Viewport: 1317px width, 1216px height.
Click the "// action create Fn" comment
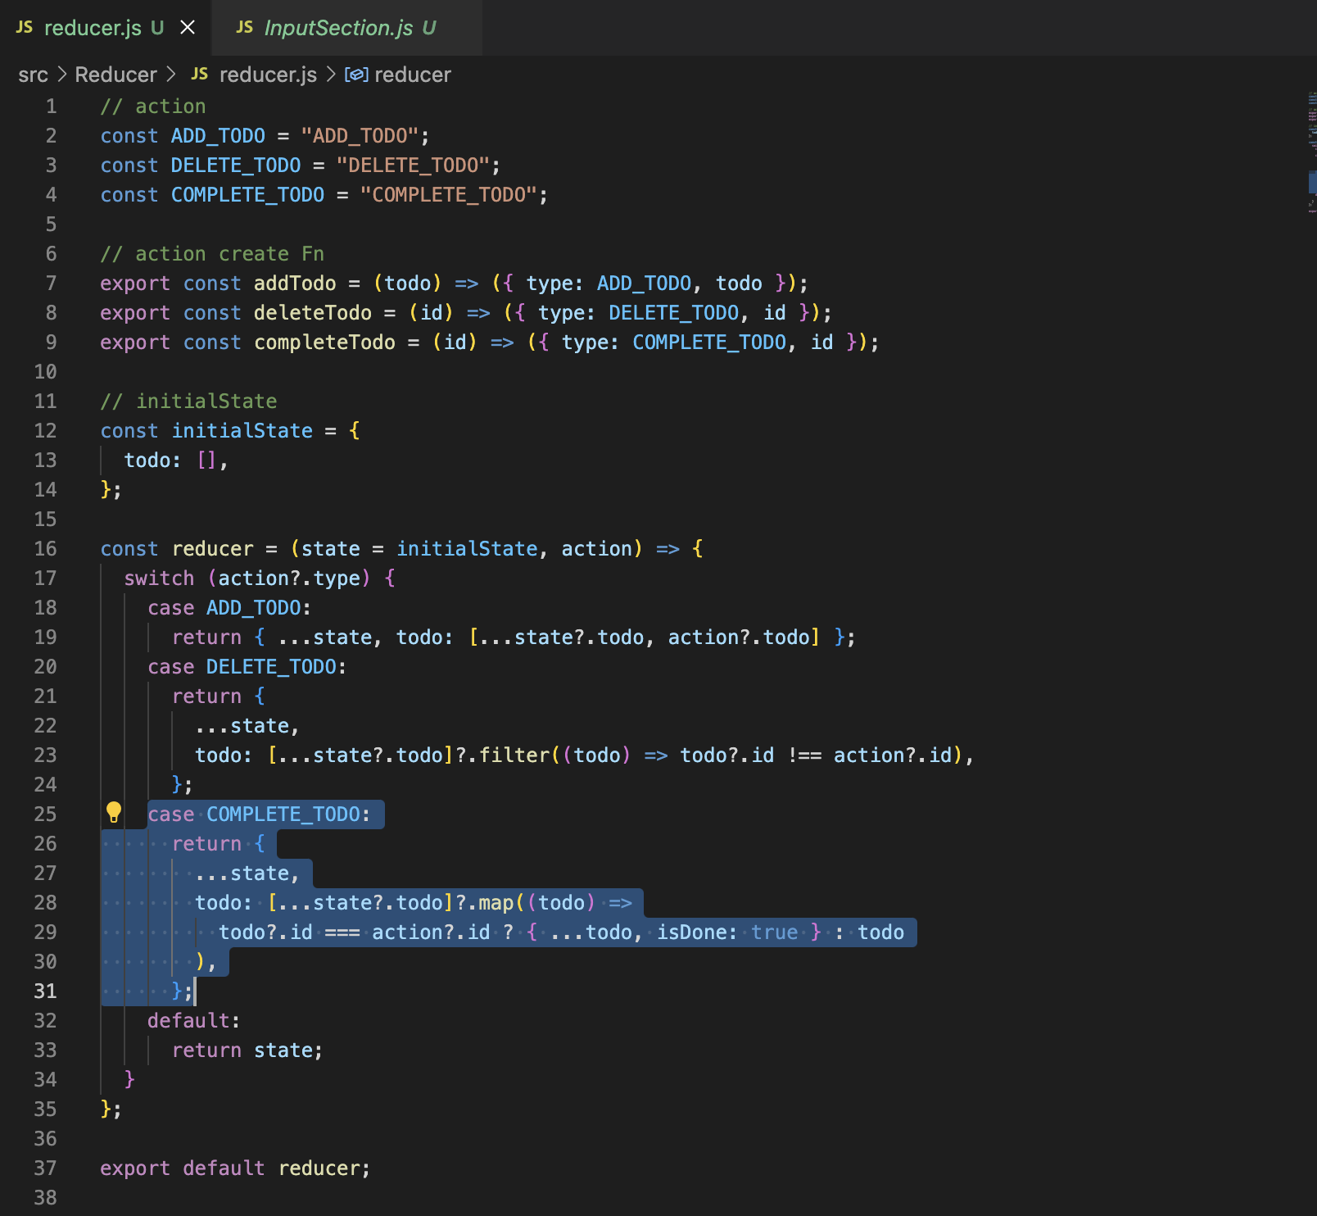pyautogui.click(x=212, y=254)
